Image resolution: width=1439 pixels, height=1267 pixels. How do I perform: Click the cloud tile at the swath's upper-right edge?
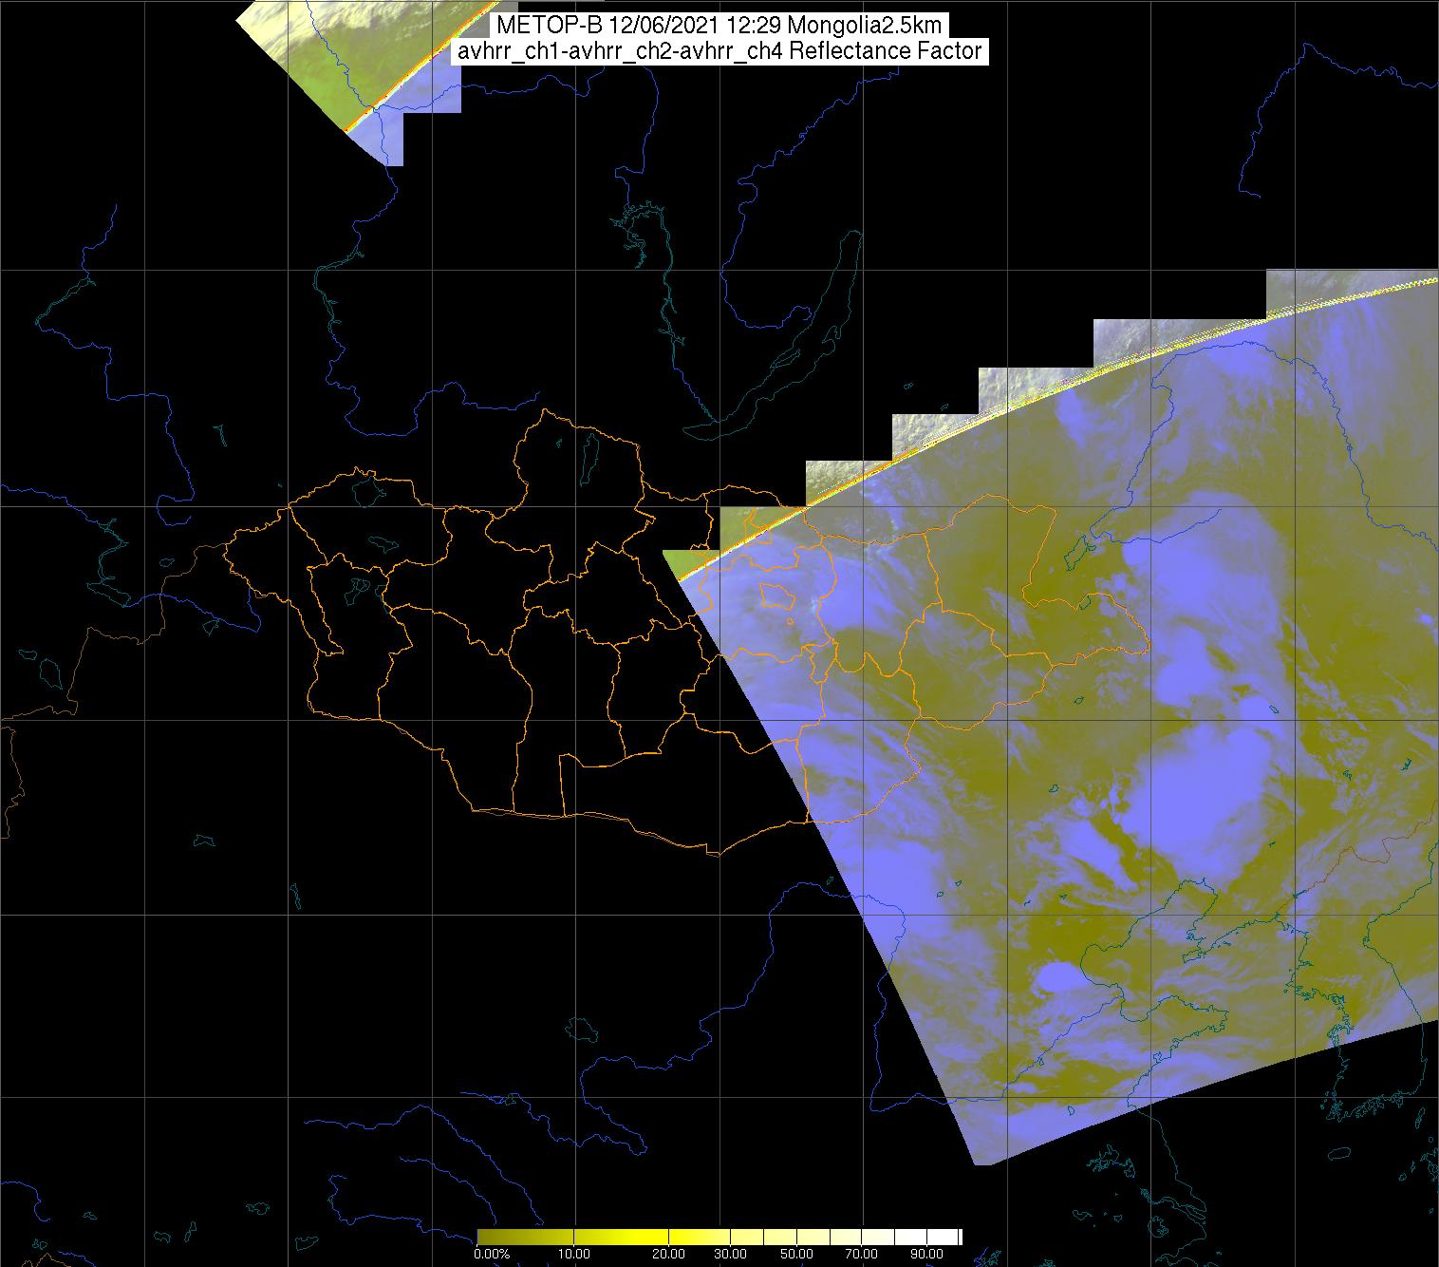(1348, 290)
